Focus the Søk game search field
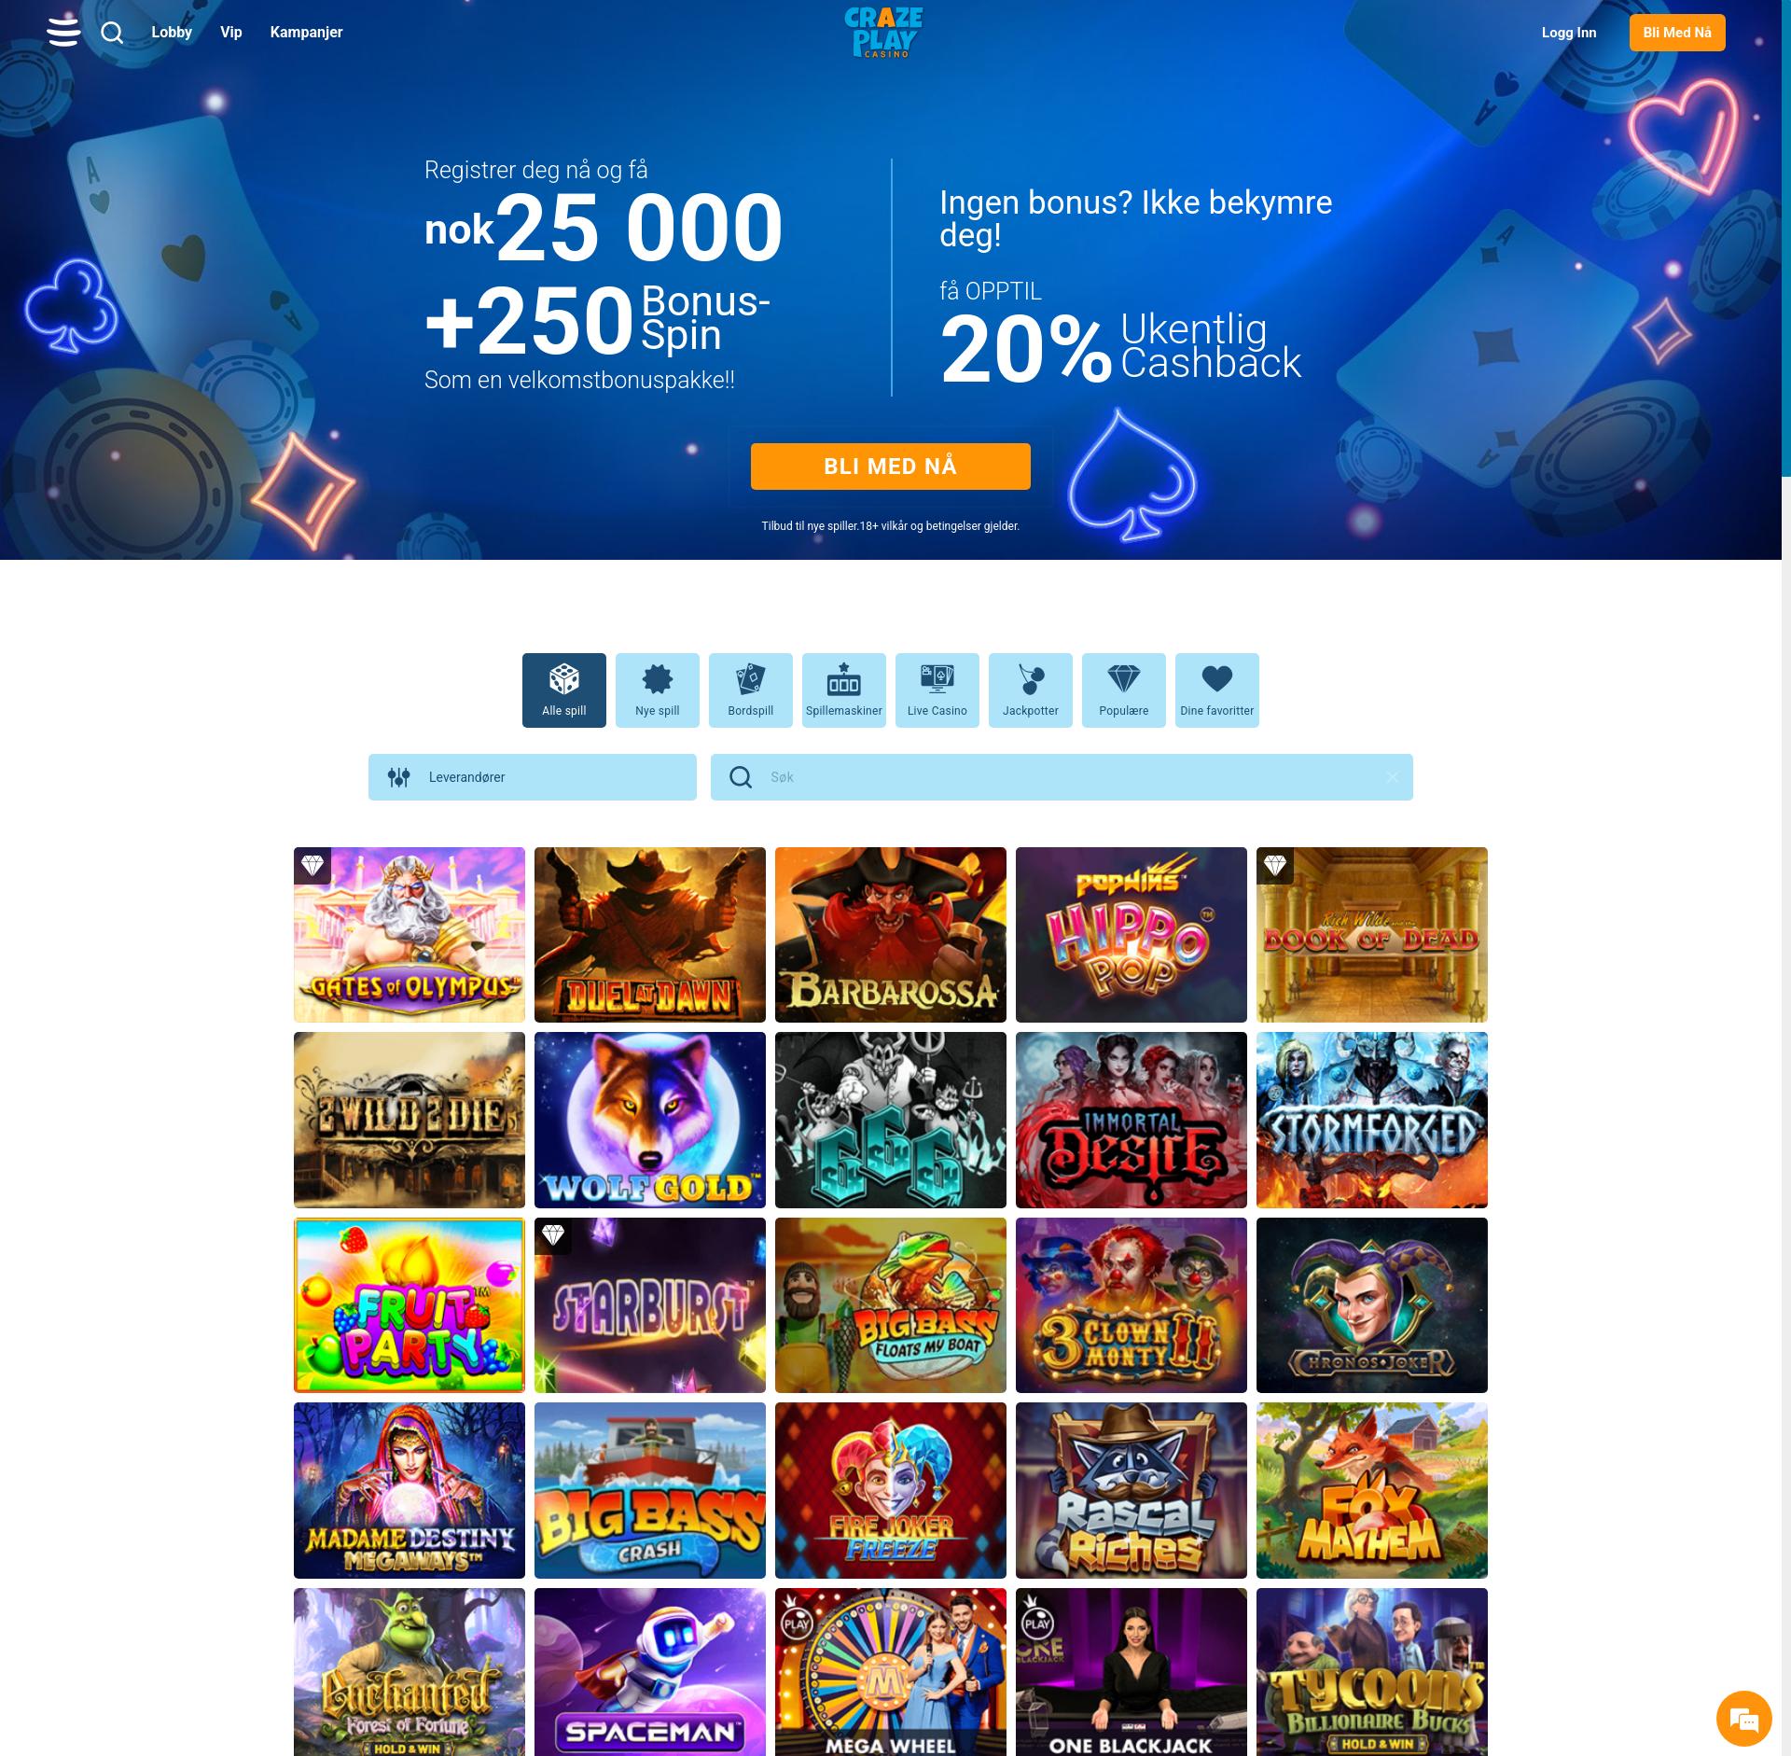 1062,777
